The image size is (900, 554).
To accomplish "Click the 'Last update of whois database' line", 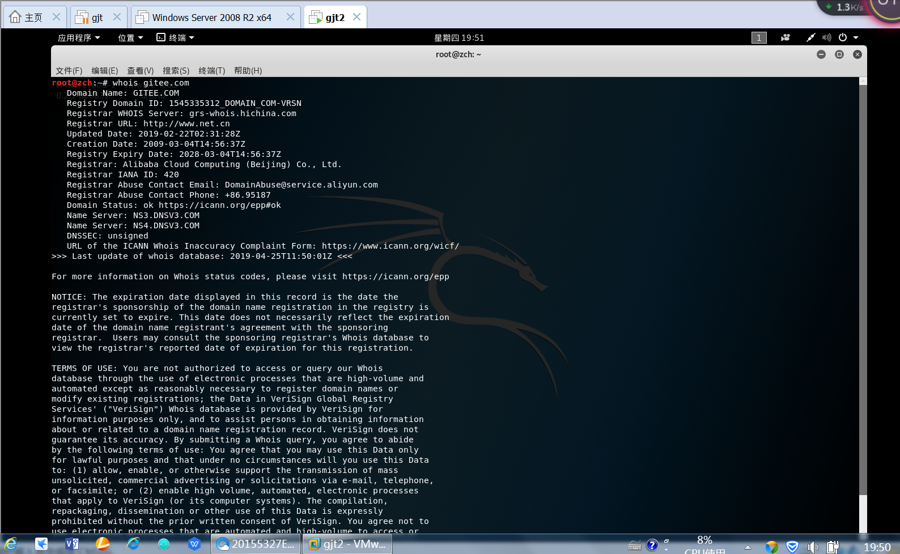I will (202, 256).
